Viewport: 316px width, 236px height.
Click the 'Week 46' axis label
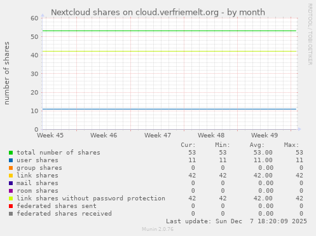104,135
